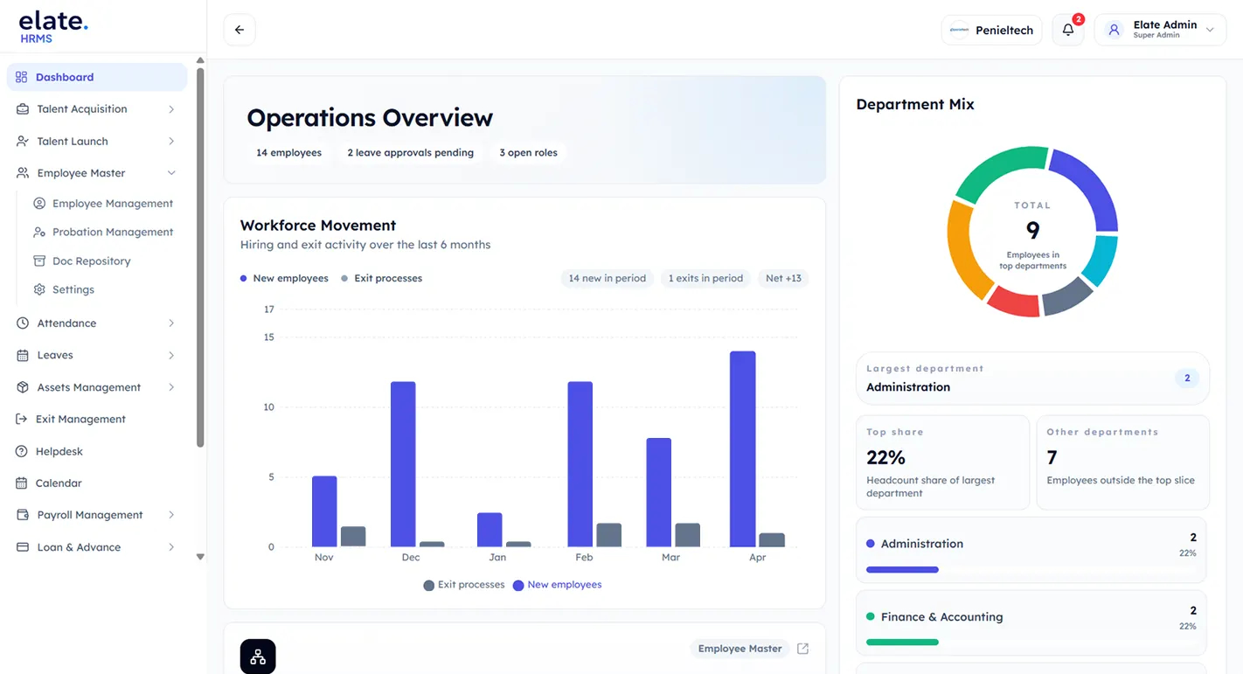The image size is (1243, 674).
Task: Click the Assets Management box icon
Action: 23,387
